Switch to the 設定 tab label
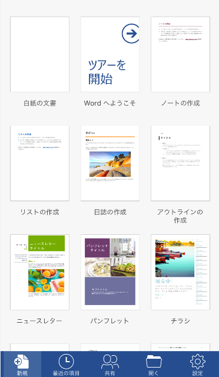The width and height of the screenshot is (219, 377). [198, 373]
